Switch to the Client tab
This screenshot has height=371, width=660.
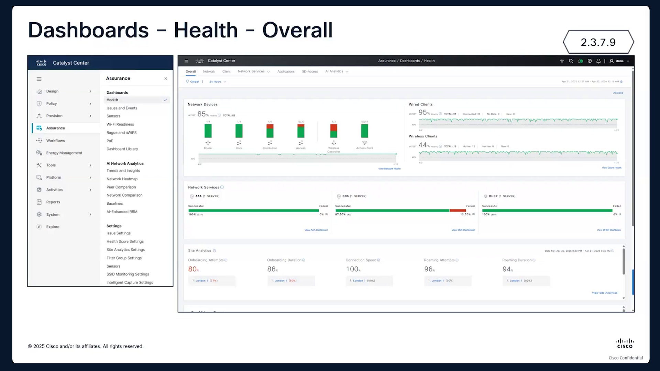click(x=226, y=71)
